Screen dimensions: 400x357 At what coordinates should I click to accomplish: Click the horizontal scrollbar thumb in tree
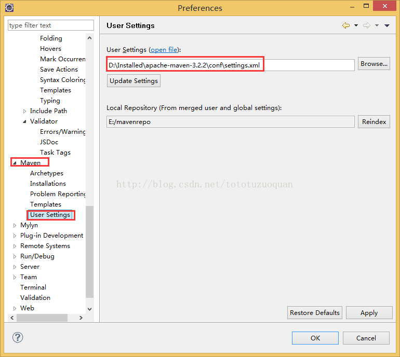42,318
